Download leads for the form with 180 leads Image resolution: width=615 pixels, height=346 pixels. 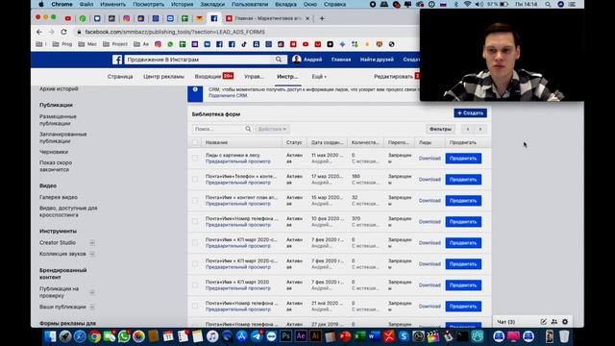[x=430, y=180]
